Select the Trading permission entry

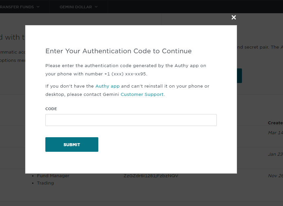(x=45, y=183)
